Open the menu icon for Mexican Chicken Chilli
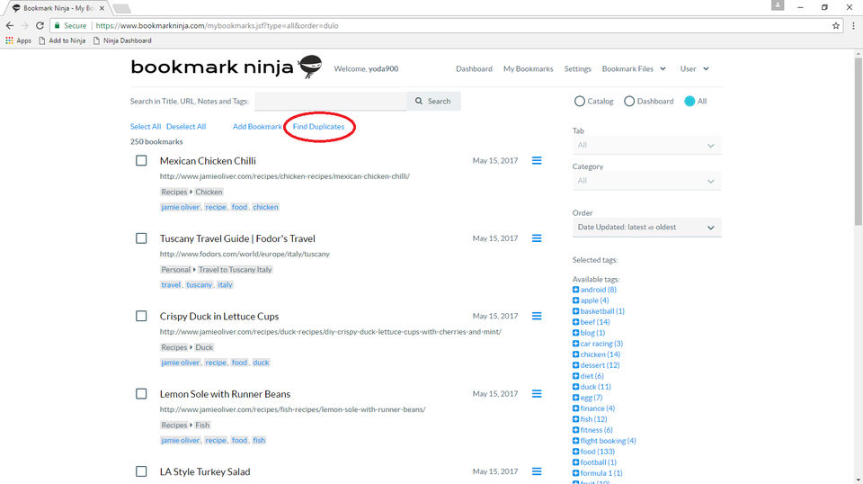The height and width of the screenshot is (484, 863). [537, 161]
